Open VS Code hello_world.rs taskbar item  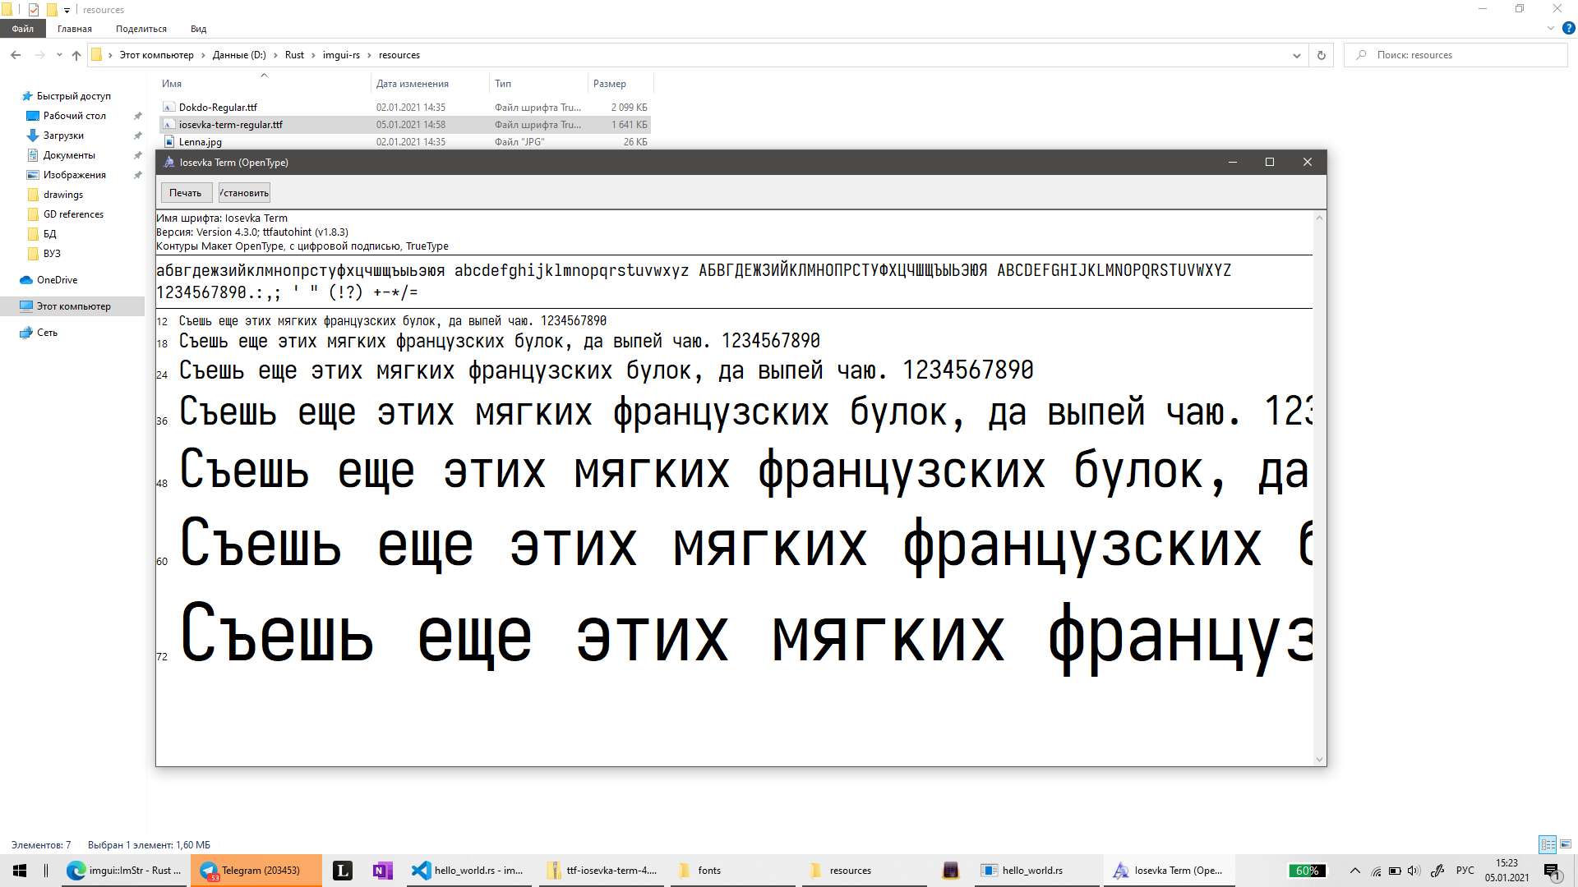[469, 871]
